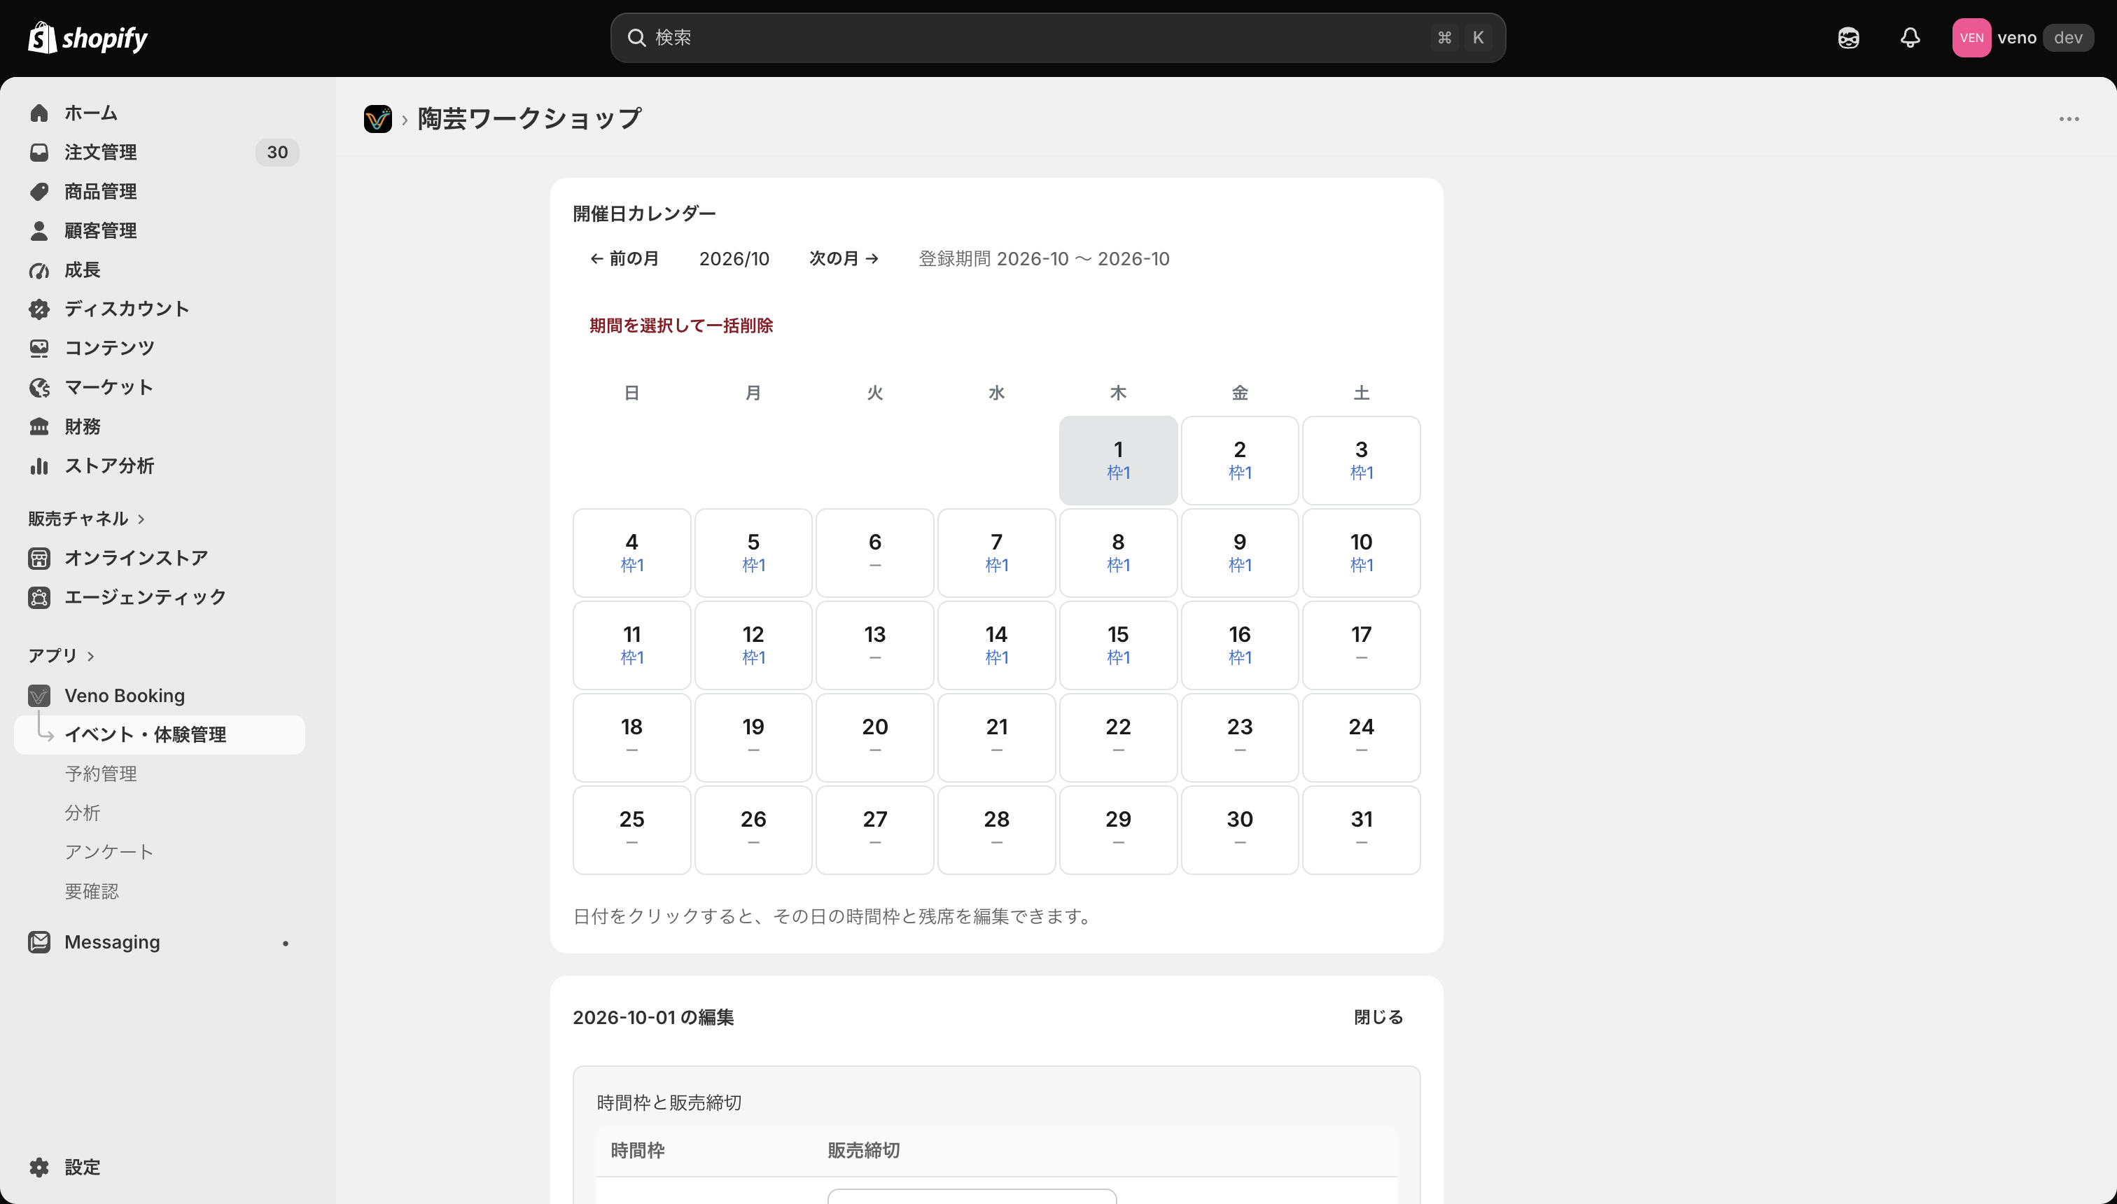
Task: Click the 財務 bank icon
Action: [39, 427]
